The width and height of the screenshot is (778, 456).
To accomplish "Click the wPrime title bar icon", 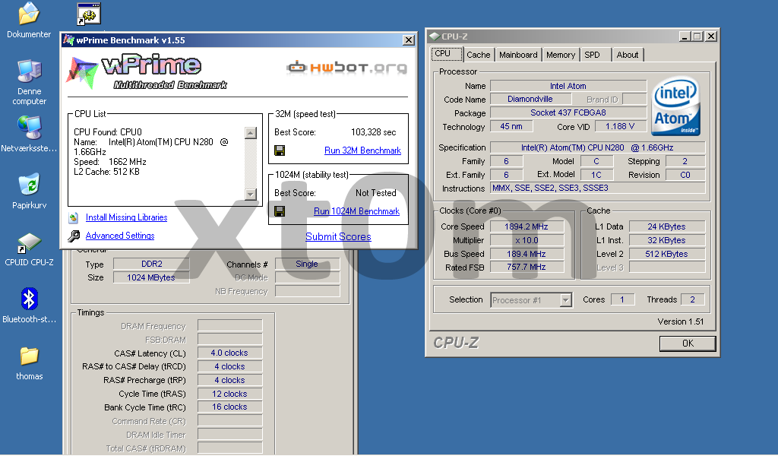I will 68,40.
